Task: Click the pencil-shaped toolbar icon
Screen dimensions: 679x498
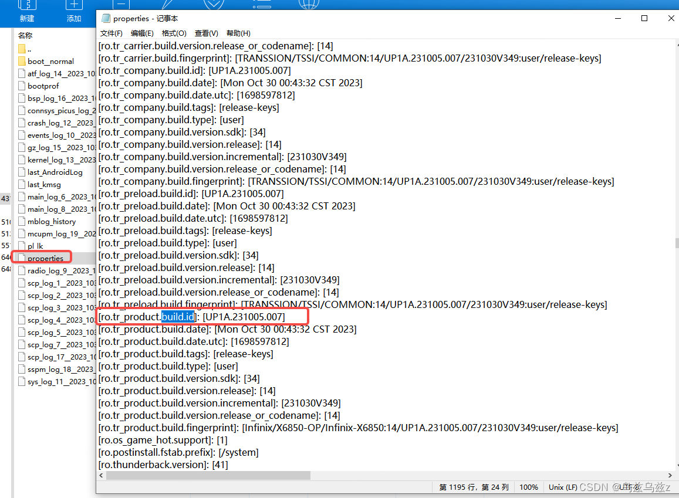Action: 167,6
